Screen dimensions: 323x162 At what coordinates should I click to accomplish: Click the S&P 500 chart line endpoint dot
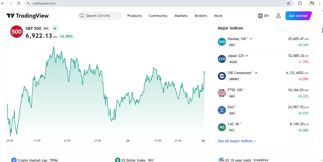tap(204, 72)
